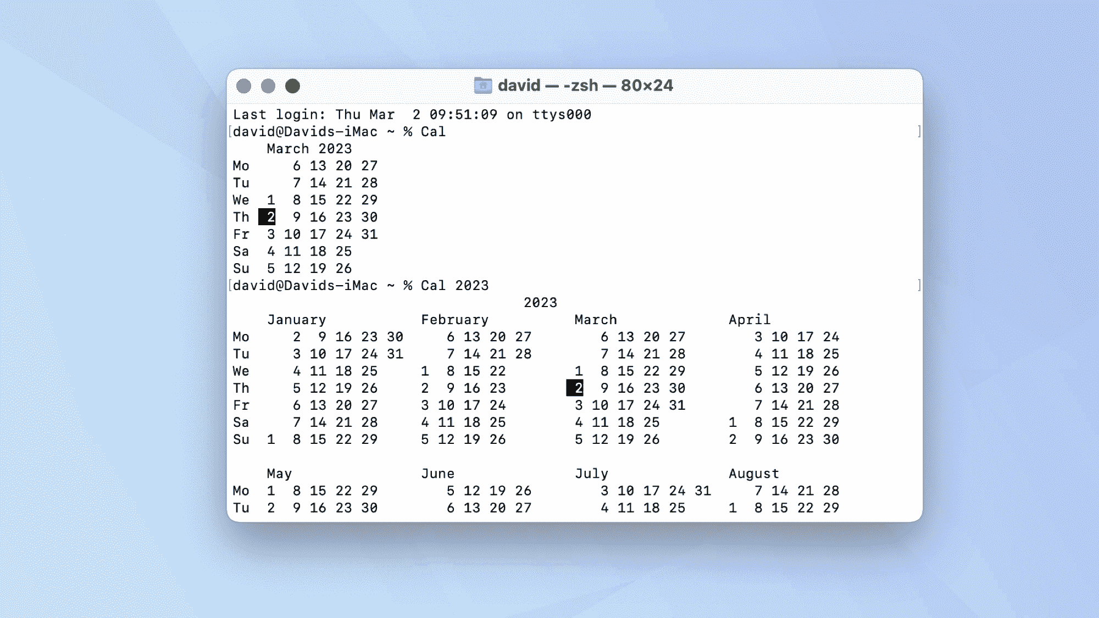Click the right bracket mark on first prompt line

919,132
